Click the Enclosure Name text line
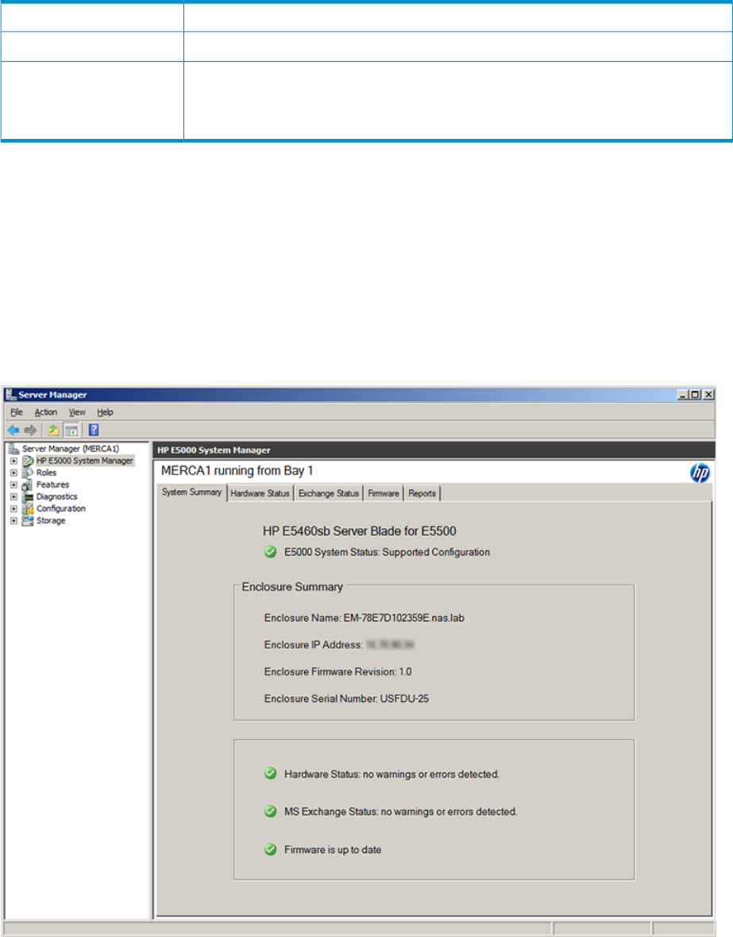Image resolution: width=733 pixels, height=937 pixels. 364,618
